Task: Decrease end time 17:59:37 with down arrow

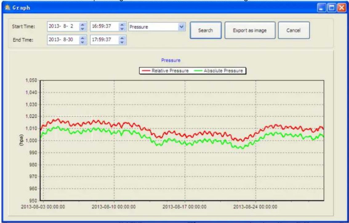Action: (x=122, y=42)
